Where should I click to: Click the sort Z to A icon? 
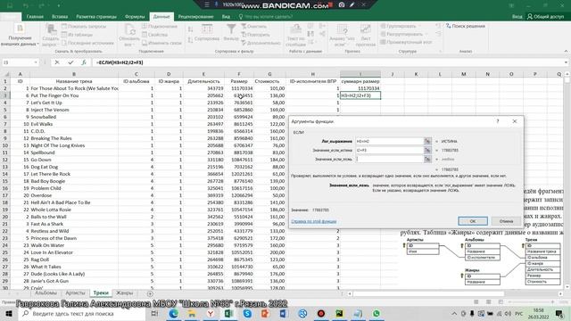pyautogui.click(x=190, y=39)
